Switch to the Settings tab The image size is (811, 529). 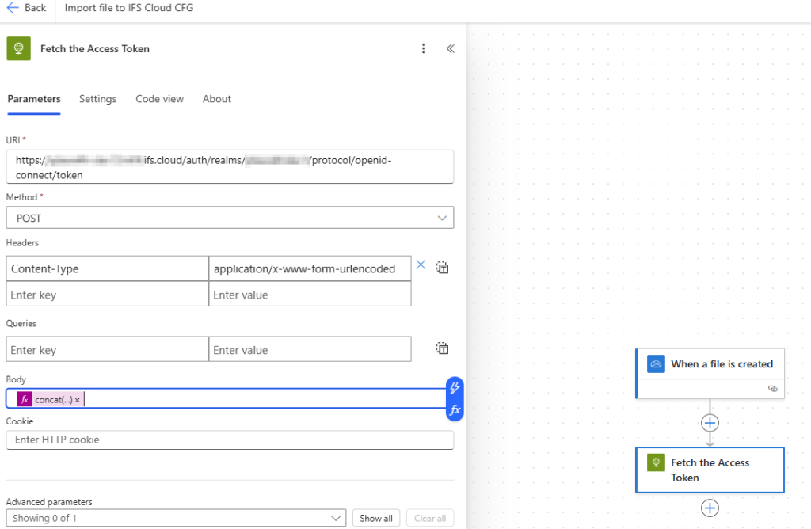coord(97,99)
